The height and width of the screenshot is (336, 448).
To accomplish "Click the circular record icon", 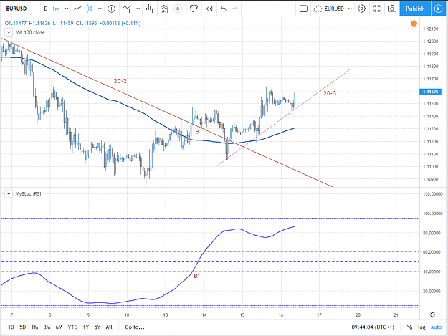I will (x=178, y=9).
